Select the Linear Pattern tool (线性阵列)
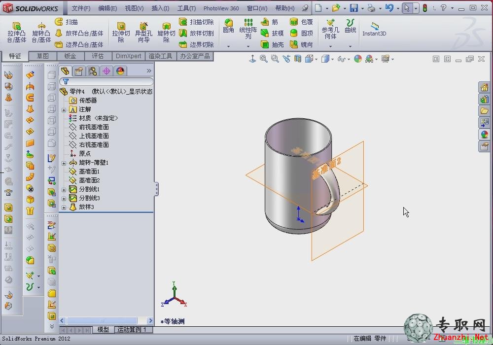This screenshot has height=345, width=493. [x=248, y=28]
